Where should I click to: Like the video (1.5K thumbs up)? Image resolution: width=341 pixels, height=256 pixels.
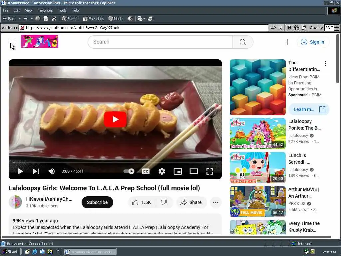click(142, 202)
